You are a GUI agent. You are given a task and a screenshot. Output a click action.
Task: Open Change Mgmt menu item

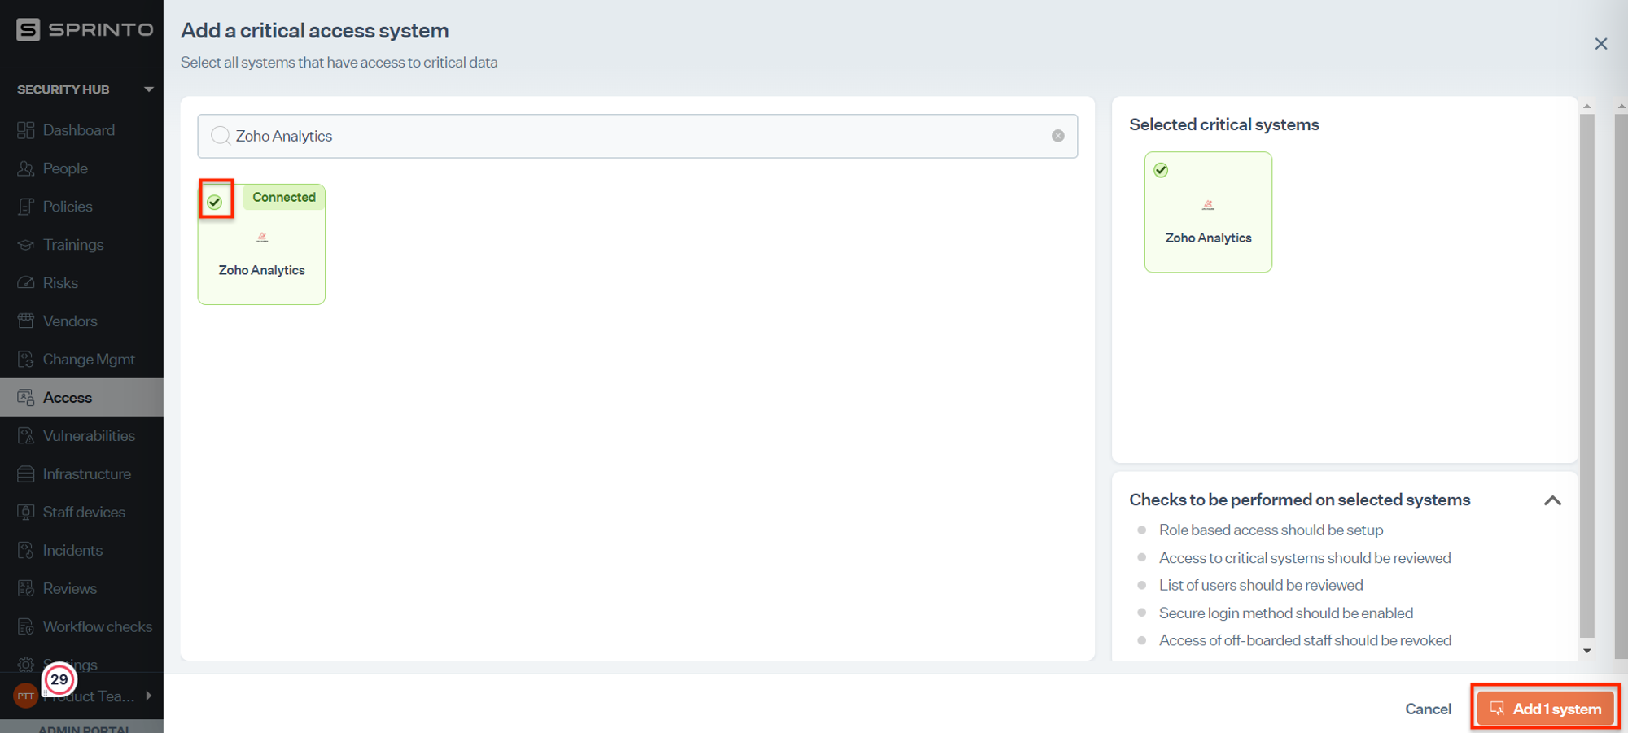click(81, 360)
